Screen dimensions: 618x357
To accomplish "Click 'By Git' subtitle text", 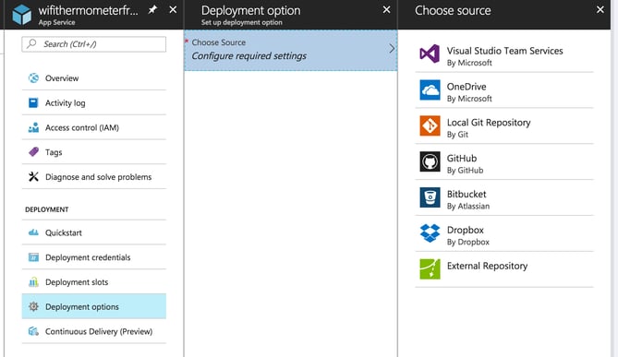I will coord(457,134).
